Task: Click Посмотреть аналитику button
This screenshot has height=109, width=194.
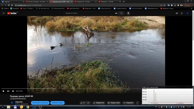Action: pyautogui.click(x=40, y=103)
